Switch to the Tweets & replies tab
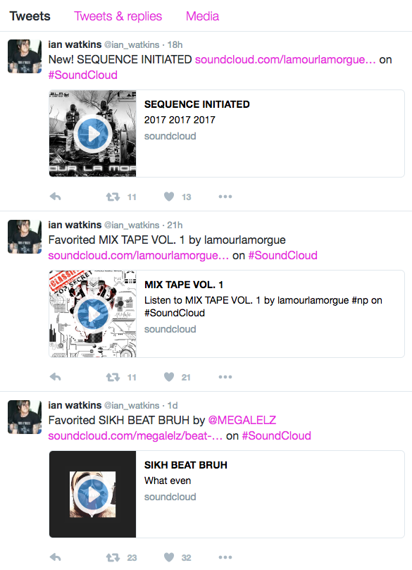412x570 pixels. coord(118,16)
